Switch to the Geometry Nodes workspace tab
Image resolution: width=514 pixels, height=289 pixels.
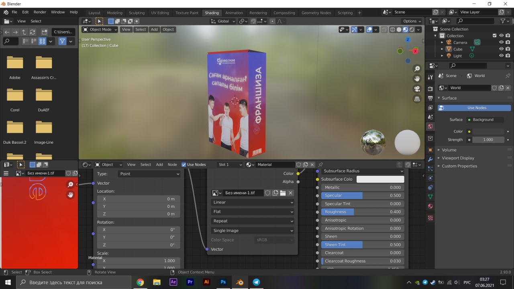click(x=316, y=13)
